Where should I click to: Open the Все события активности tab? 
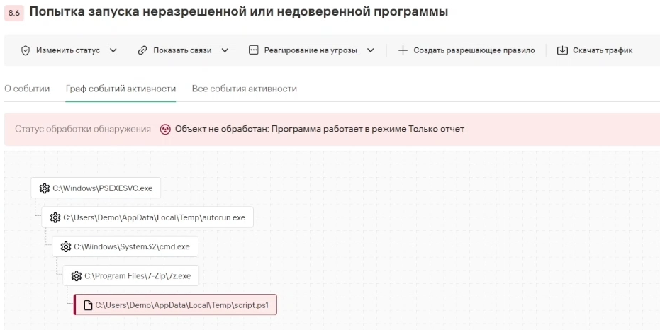245,89
